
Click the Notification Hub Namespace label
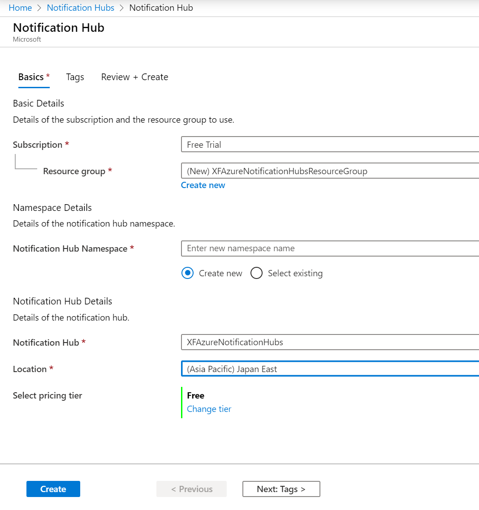pos(70,249)
